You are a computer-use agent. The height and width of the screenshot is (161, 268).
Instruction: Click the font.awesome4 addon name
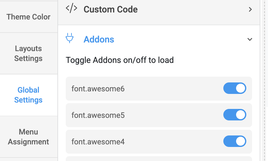point(98,141)
